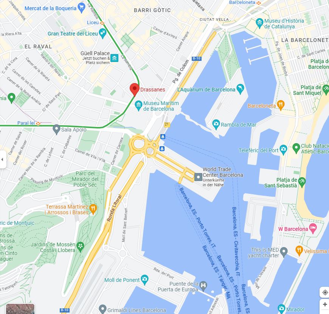
Task: Select the Mercat de la Boqueria shopping cart marker
Action: click(x=81, y=8)
